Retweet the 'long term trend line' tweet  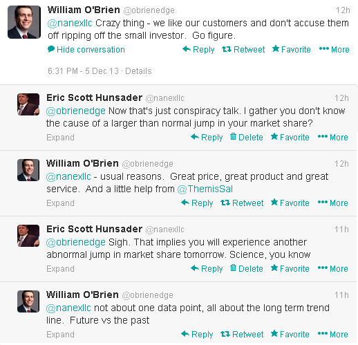242,334
